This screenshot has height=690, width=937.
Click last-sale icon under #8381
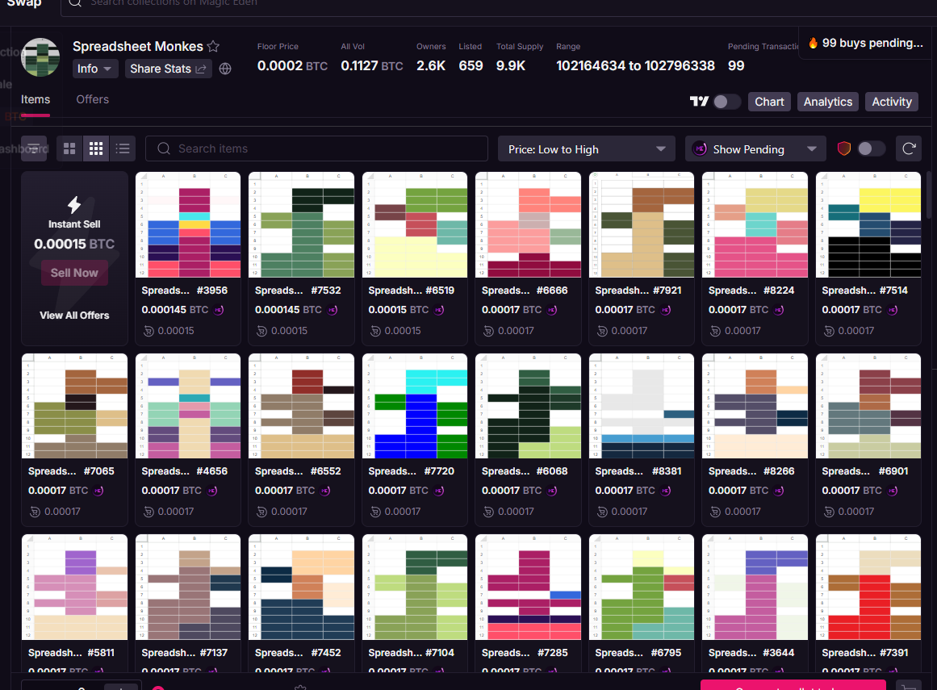[602, 512]
